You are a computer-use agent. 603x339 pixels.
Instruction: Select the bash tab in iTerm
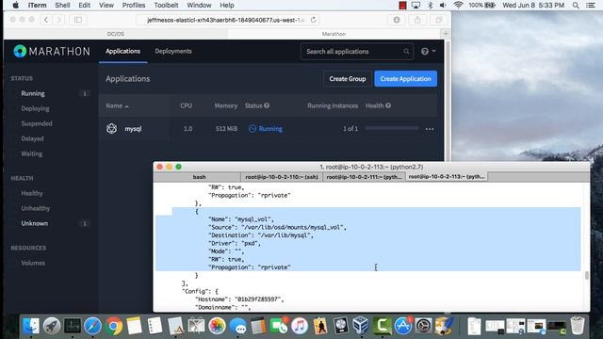pyautogui.click(x=199, y=177)
